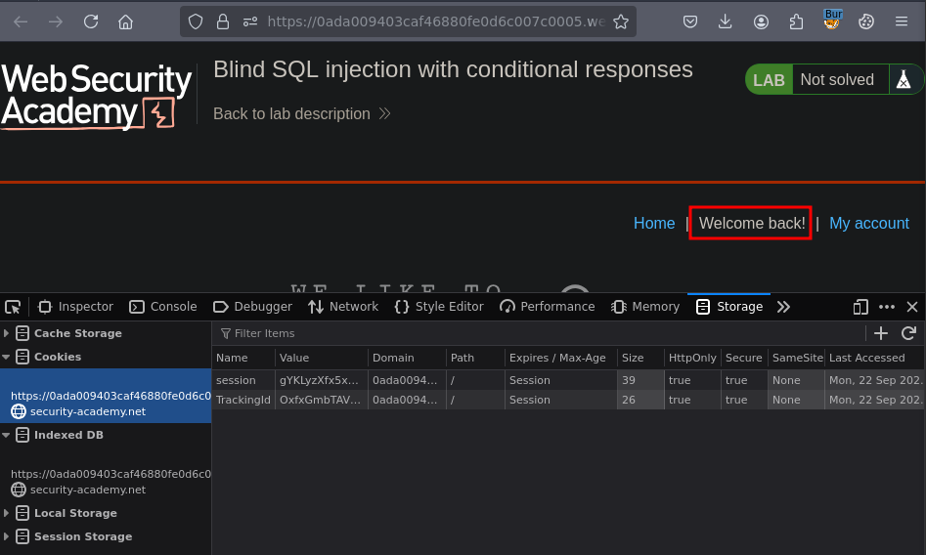926x555 pixels.
Task: Open the Firefox hamburger application menu
Action: pos(902,21)
